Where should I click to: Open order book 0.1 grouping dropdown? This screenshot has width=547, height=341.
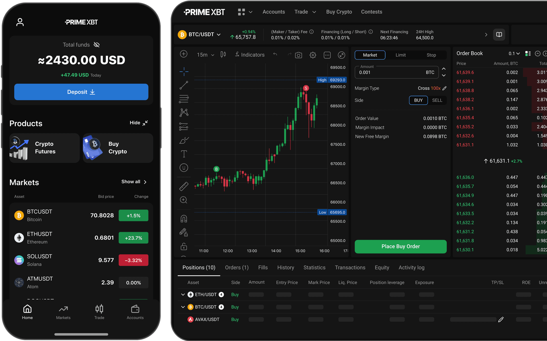click(x=514, y=54)
